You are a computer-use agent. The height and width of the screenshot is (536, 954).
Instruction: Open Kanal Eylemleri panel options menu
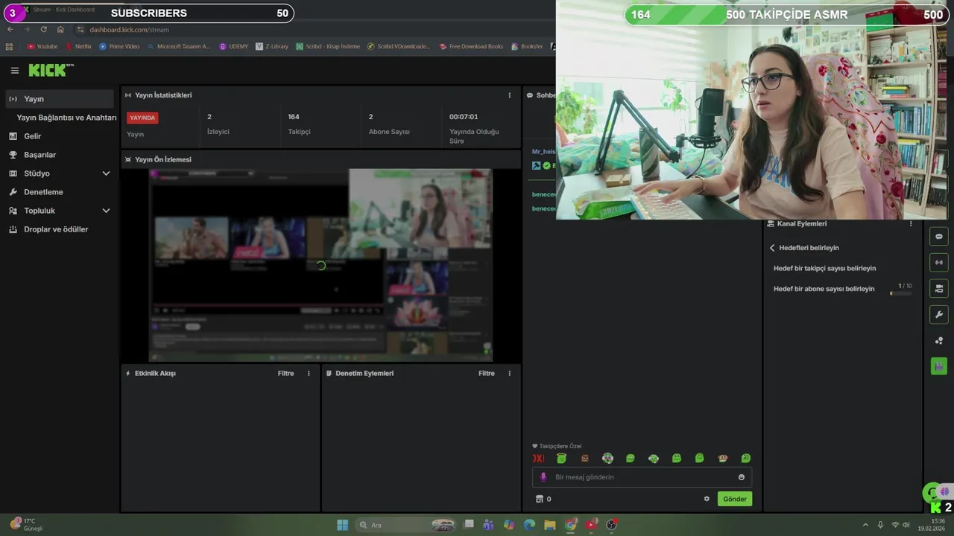(910, 223)
